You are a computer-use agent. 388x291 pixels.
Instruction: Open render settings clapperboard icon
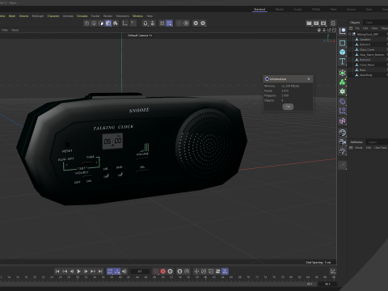pos(323,23)
